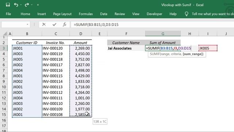
Task: Click JK002 in row 14
Action: (27, 109)
